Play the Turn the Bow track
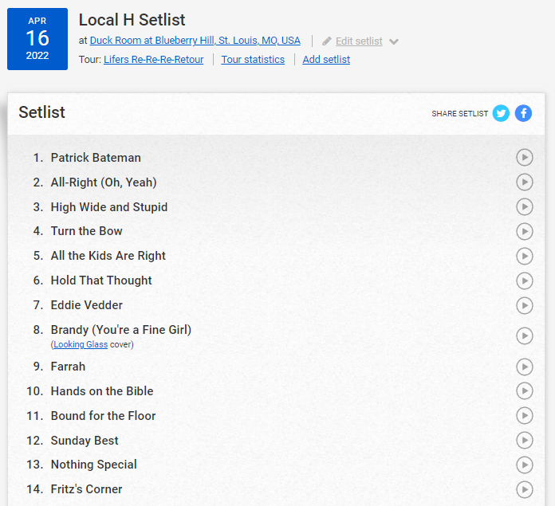The image size is (555, 506). (x=524, y=231)
